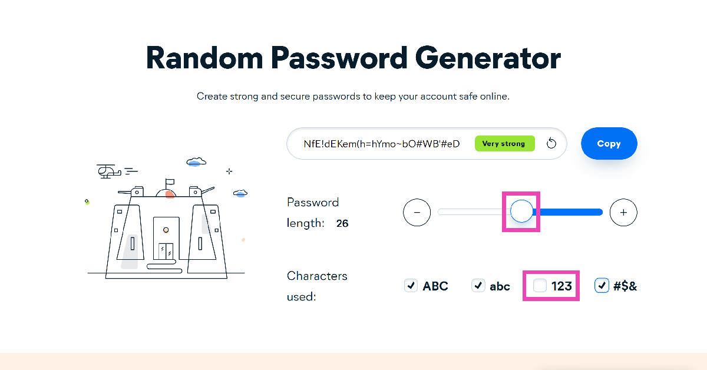Click the password length value 26

pyautogui.click(x=342, y=224)
